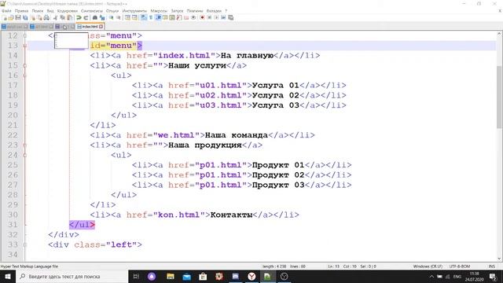Click the Print toolbar icon
This screenshot has width=503, height=283.
point(46,17)
